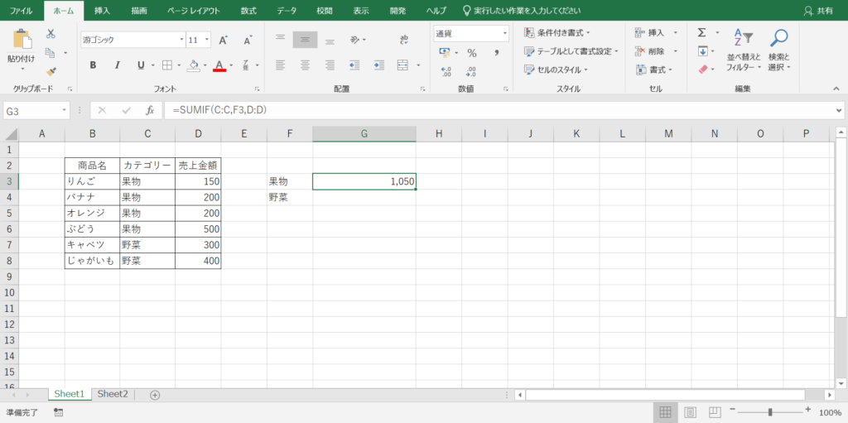Viewport: 848px width, 423px height.
Task: Expand the formula bar chevron
Action: tap(839, 110)
